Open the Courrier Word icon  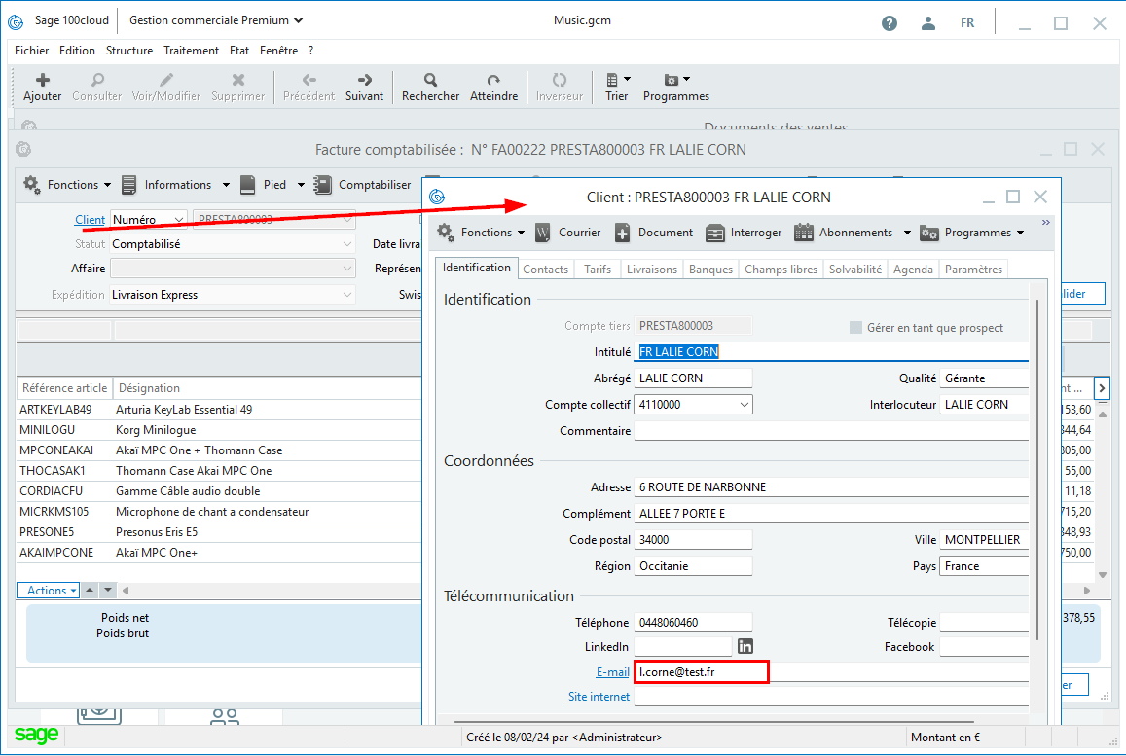(x=543, y=233)
